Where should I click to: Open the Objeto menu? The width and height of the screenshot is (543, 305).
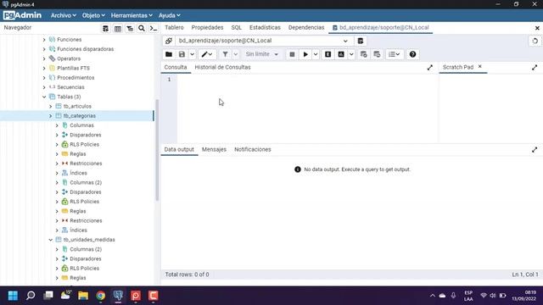(93, 15)
